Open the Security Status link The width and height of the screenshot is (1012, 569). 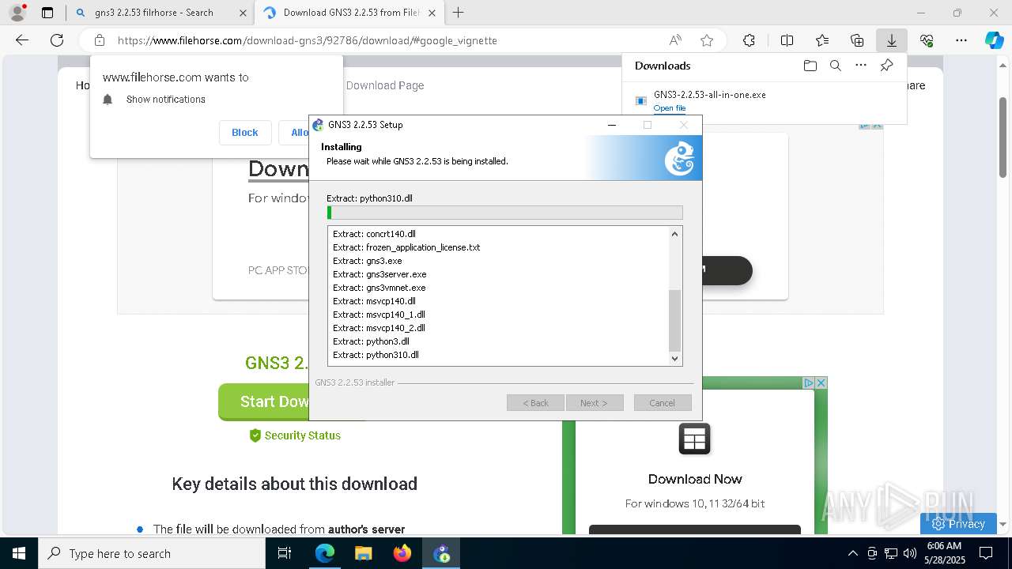tap(295, 435)
